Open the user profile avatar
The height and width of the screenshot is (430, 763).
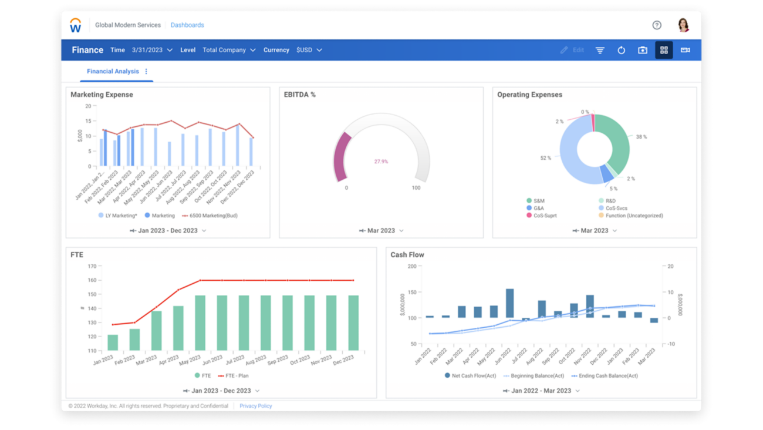pos(683,25)
